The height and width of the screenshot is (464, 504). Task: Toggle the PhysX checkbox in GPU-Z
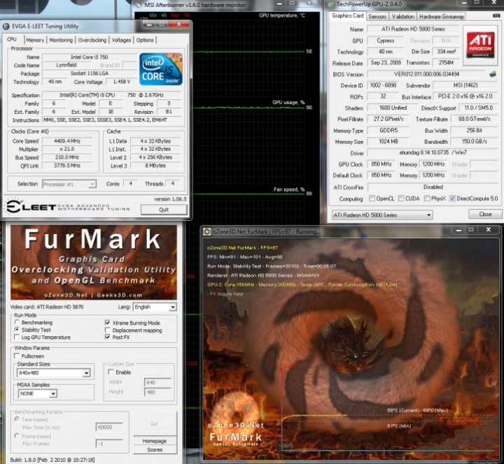pos(427,198)
